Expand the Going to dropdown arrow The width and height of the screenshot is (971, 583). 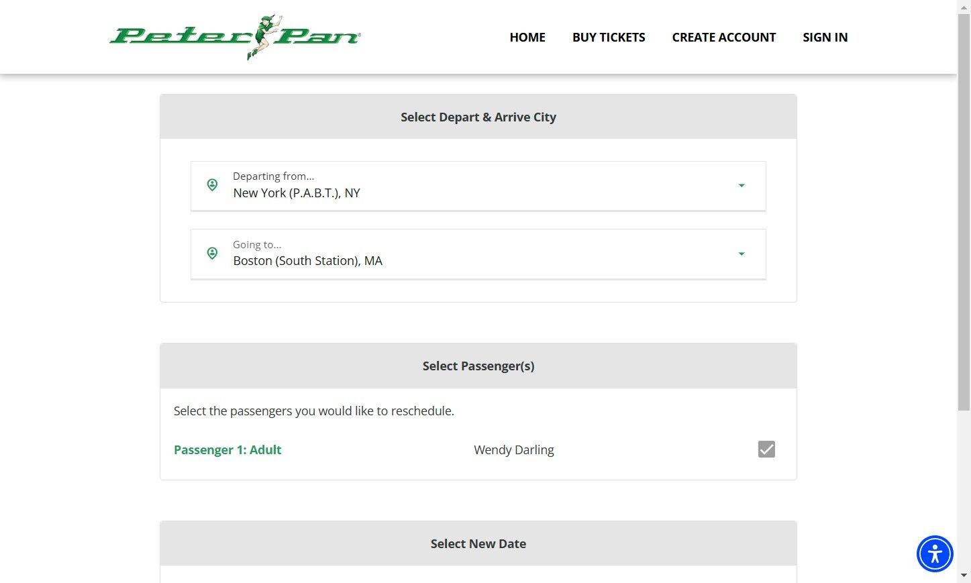click(x=742, y=254)
